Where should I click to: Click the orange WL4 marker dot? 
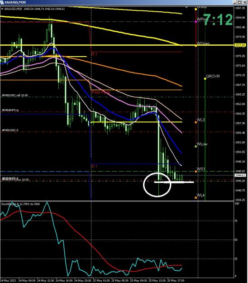(196, 197)
